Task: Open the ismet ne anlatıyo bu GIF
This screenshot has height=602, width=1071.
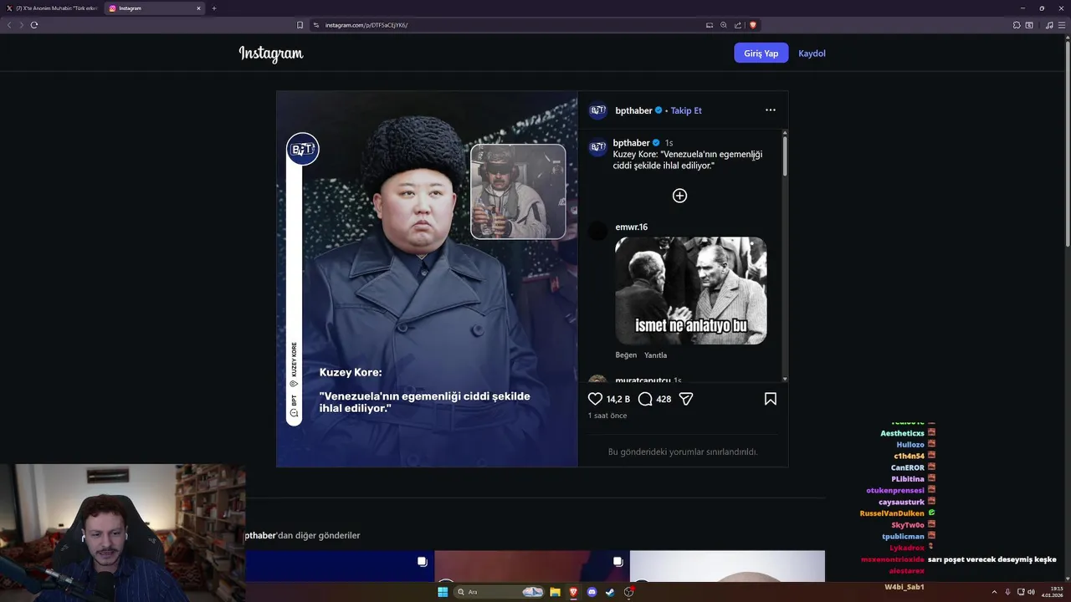Action: click(x=691, y=291)
